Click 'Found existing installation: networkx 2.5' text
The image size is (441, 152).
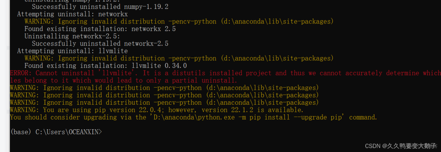pos(100,29)
